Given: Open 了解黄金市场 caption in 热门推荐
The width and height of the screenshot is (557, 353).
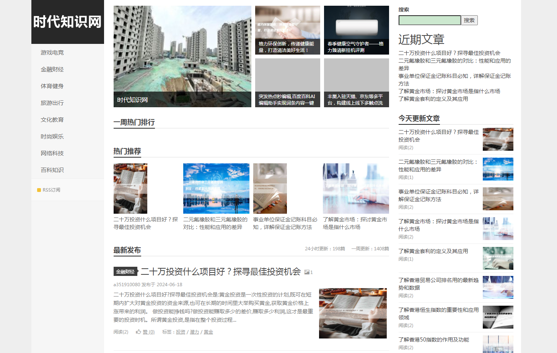Looking at the screenshot, I should [x=355, y=223].
